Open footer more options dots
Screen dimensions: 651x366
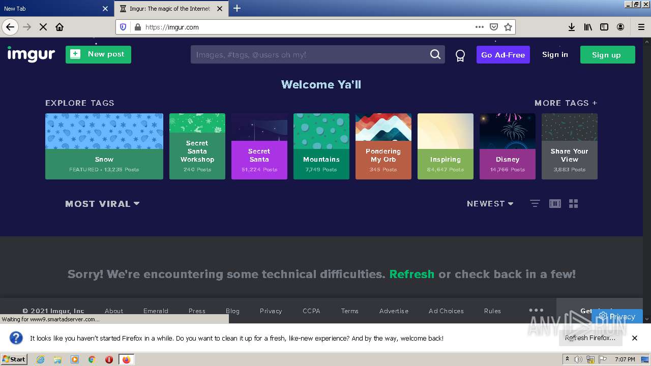click(x=536, y=310)
